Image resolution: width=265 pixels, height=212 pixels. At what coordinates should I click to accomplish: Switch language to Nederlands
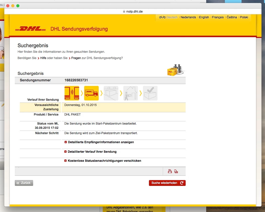[x=188, y=17]
